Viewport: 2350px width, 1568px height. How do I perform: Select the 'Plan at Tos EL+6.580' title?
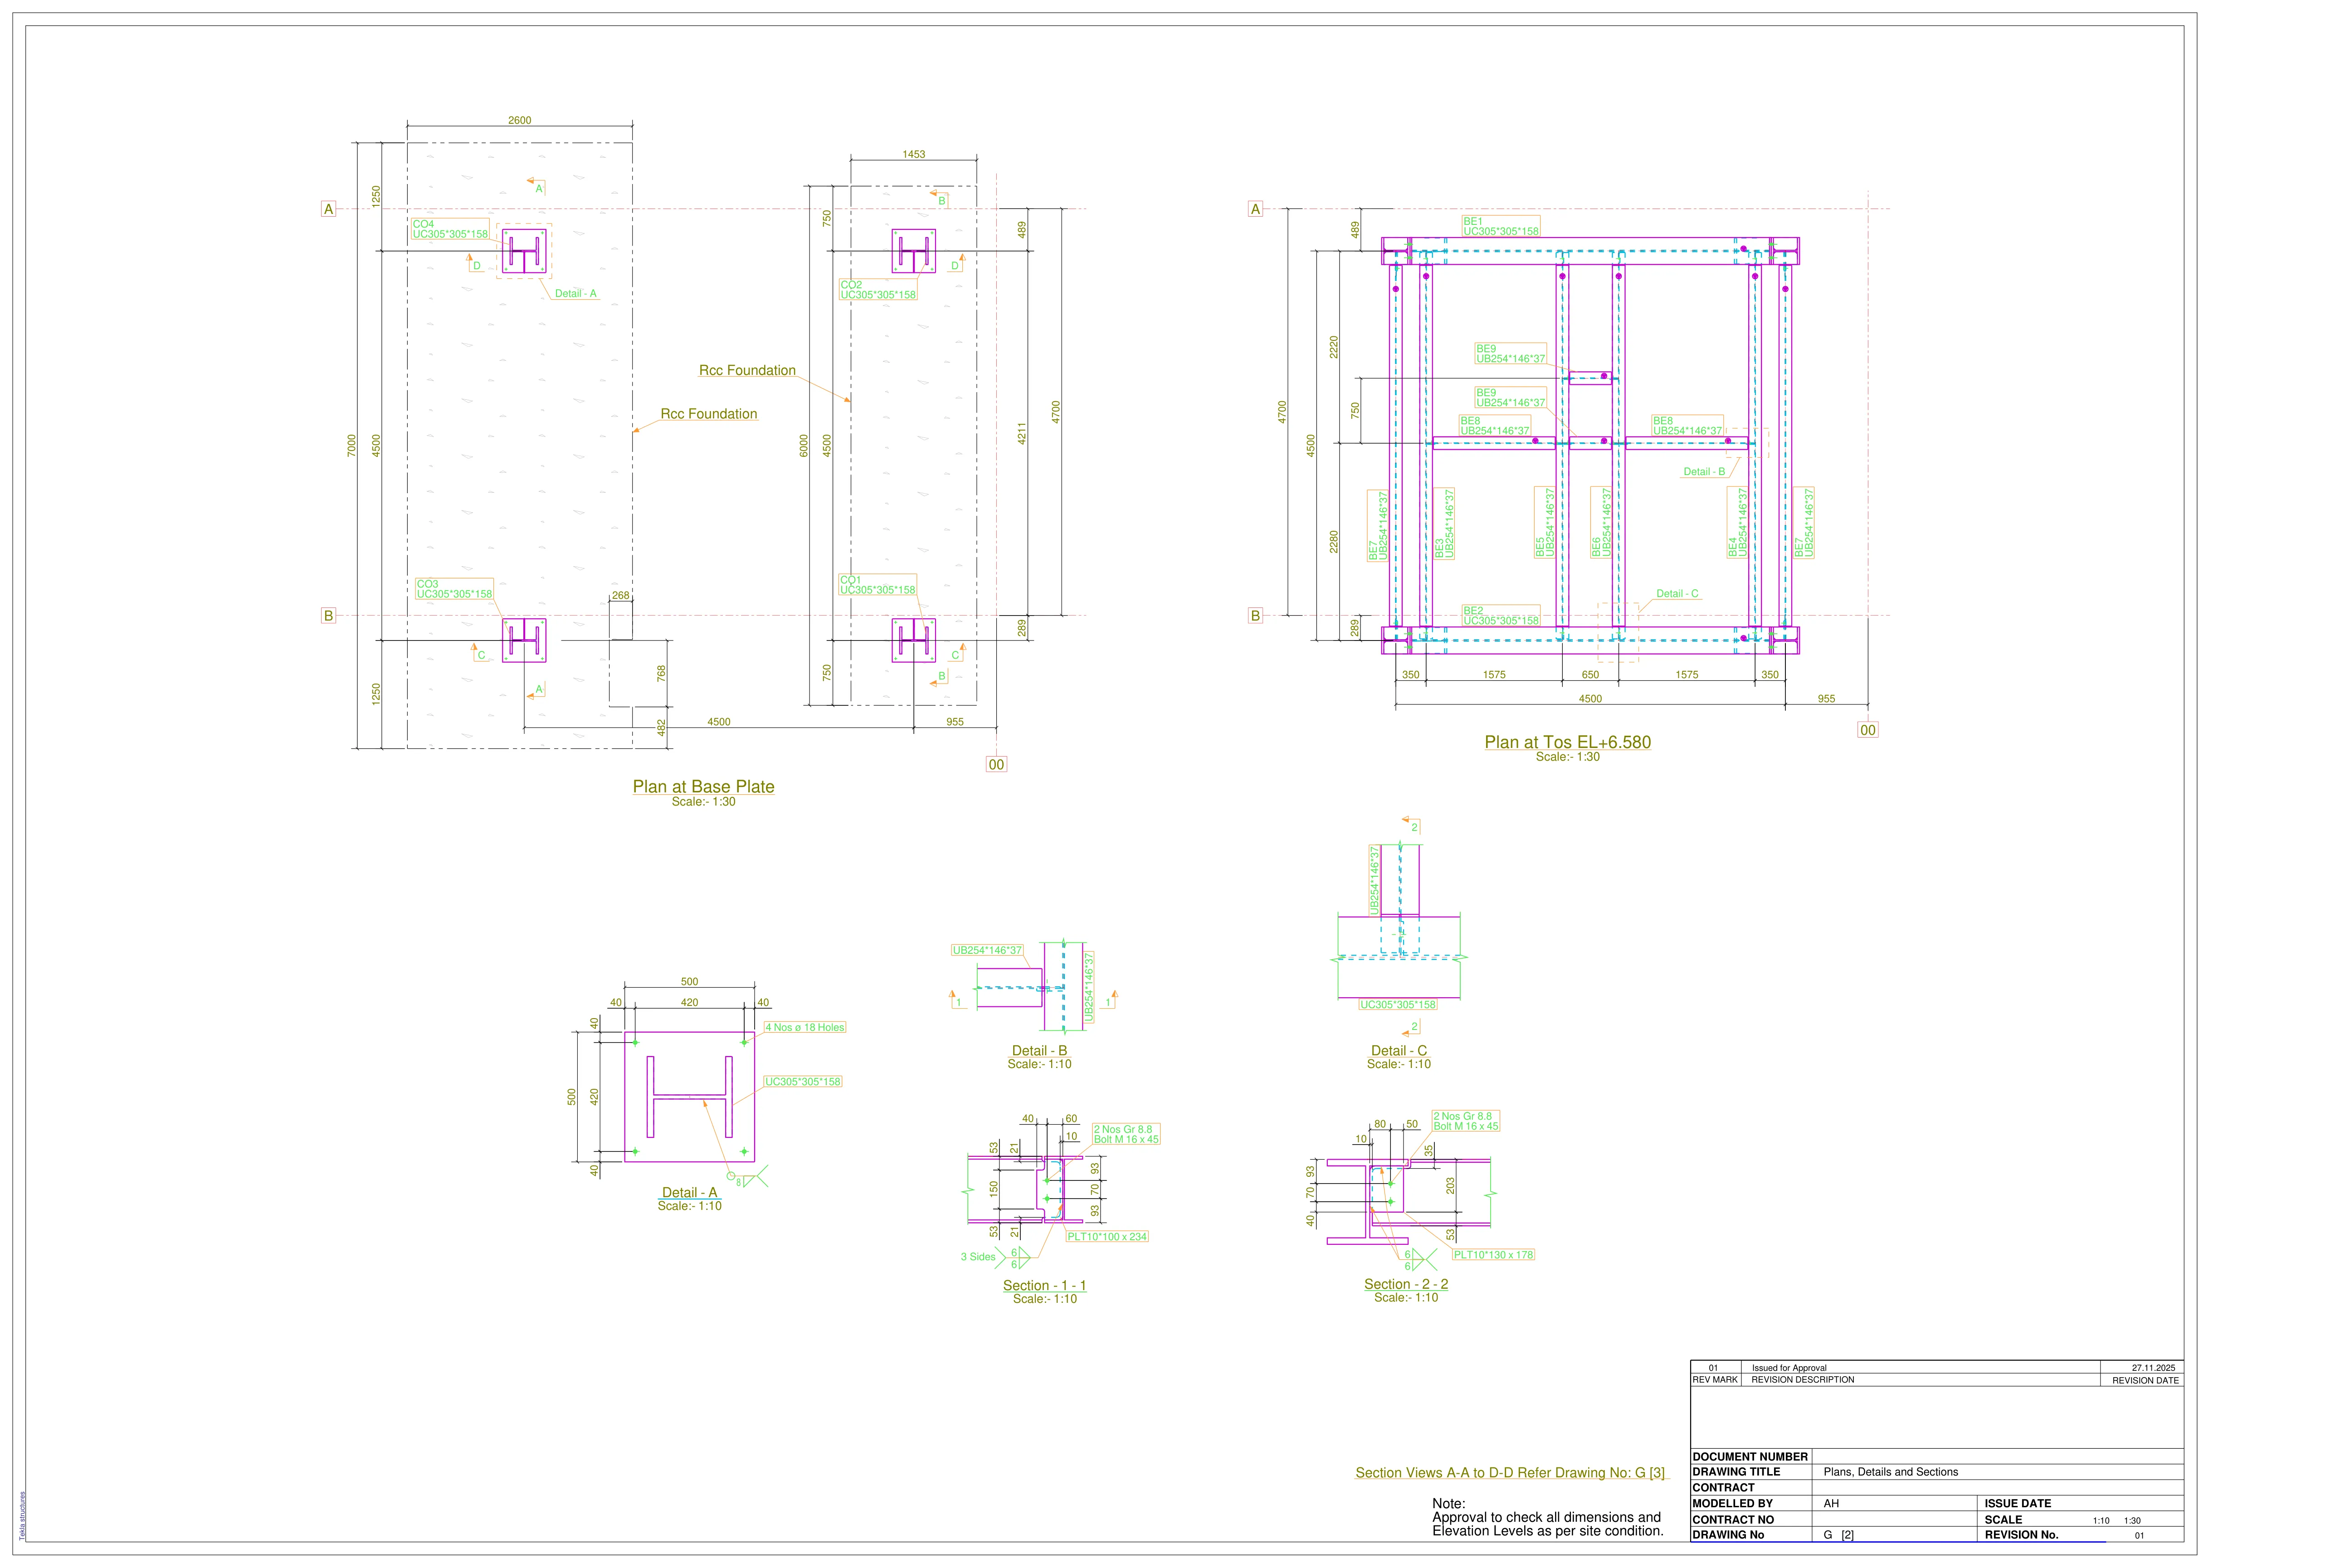point(1568,742)
